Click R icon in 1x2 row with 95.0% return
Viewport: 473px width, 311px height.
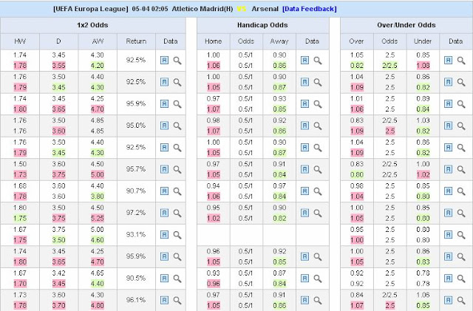click(x=164, y=126)
